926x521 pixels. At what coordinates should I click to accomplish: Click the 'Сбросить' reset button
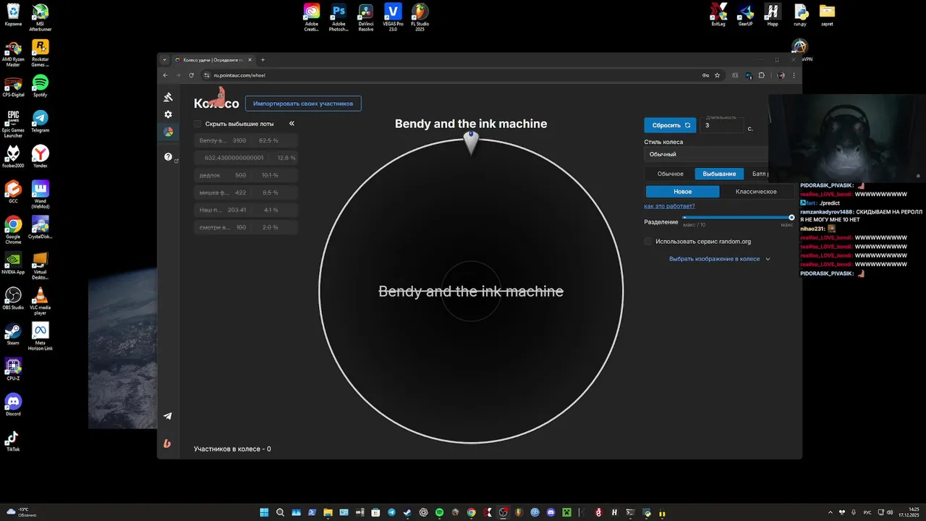[670, 125]
